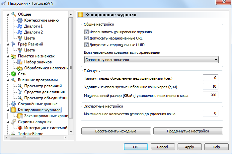This screenshot has height=154, width=232.
Task: Click the Обработчики наложений folder icon
Action: pyautogui.click(x=20, y=68)
